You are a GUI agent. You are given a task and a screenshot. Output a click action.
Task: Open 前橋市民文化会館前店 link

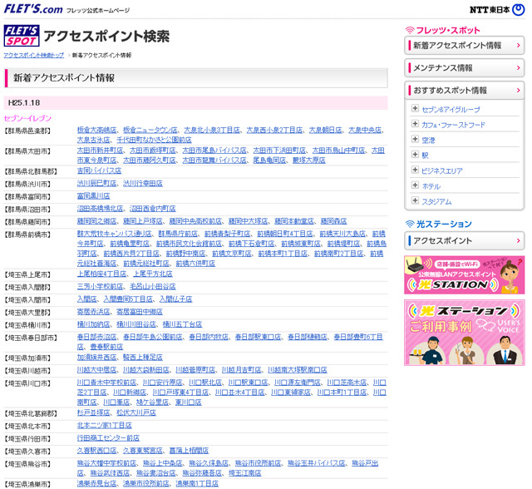click(190, 244)
